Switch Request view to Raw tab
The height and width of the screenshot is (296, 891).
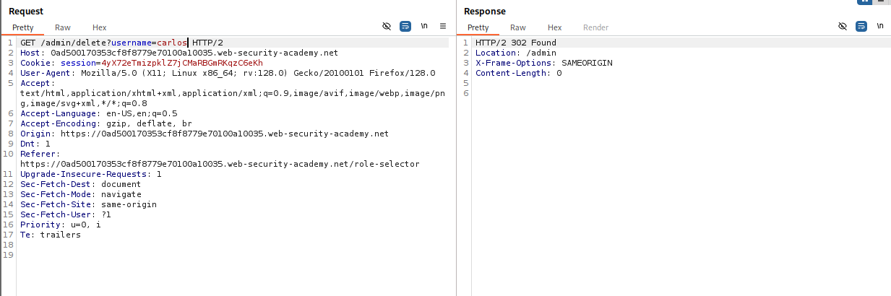pos(63,27)
